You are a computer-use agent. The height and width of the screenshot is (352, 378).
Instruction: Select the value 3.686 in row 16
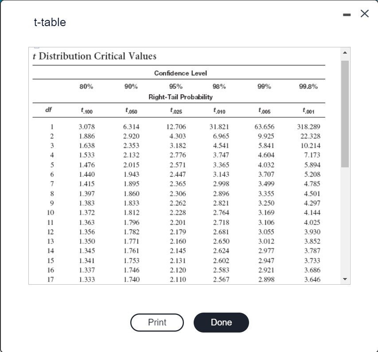(x=312, y=270)
